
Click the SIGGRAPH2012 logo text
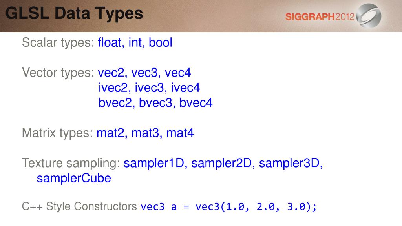(320, 17)
